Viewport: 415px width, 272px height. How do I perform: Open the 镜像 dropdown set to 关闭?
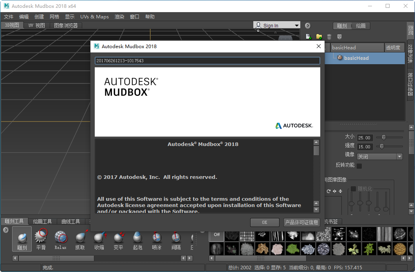click(x=379, y=156)
